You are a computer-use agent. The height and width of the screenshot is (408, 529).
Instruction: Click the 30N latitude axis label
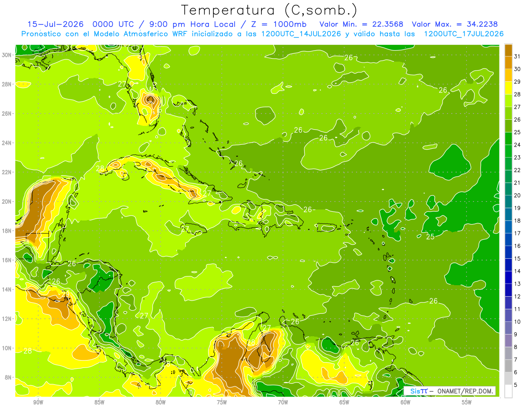pos(7,55)
